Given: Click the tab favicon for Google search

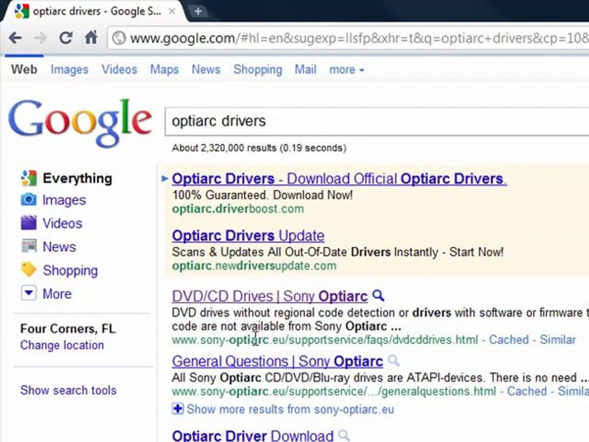Looking at the screenshot, I should pos(22,11).
